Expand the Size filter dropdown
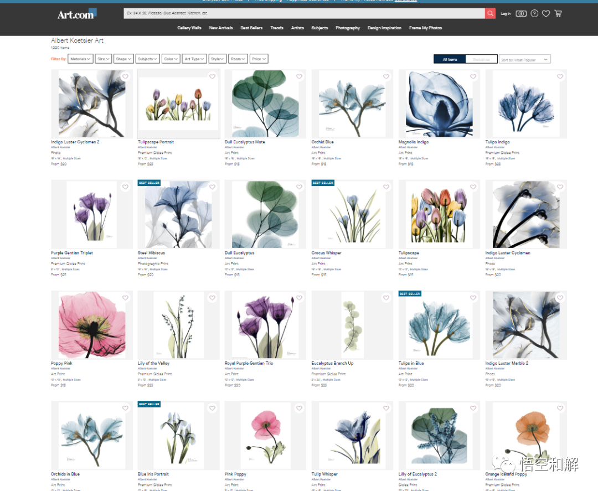598x491 pixels. coord(104,59)
